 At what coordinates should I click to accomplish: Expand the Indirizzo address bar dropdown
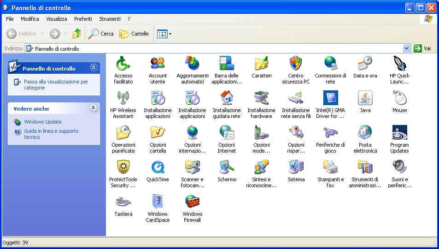point(406,48)
